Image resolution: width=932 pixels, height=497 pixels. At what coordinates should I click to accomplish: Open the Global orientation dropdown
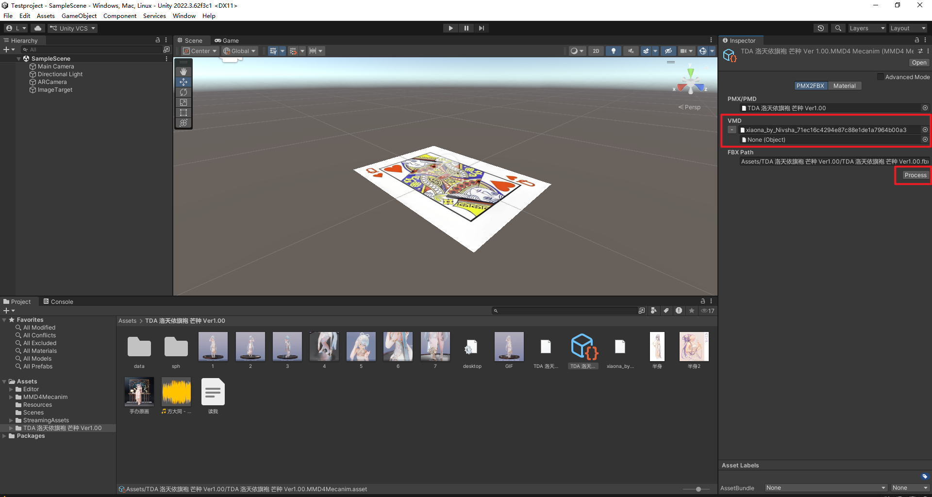tap(239, 51)
